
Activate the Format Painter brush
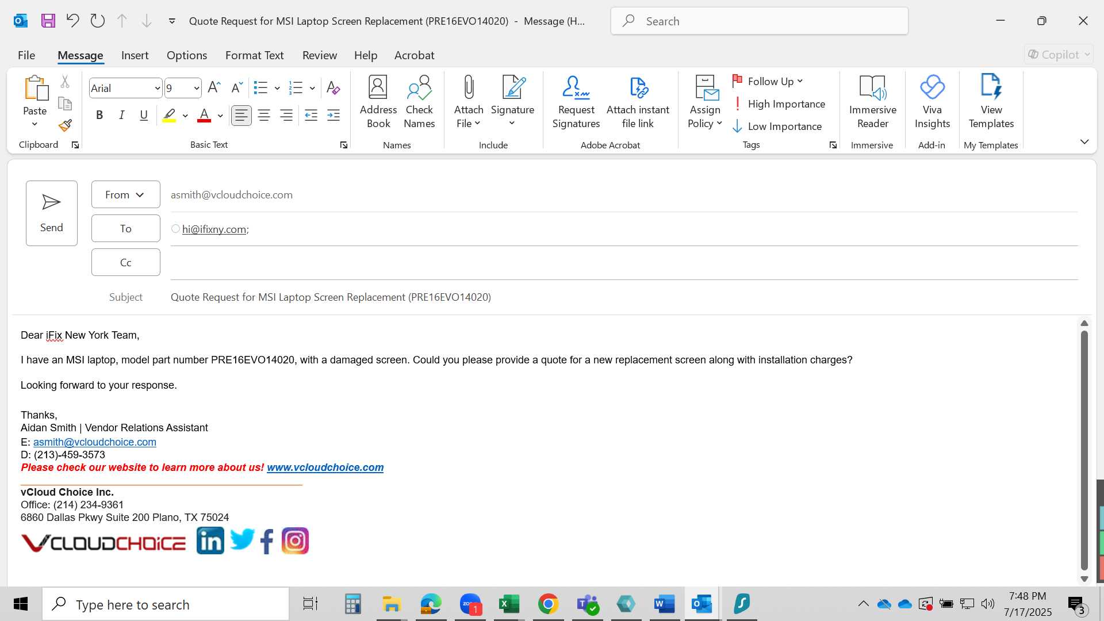point(65,125)
